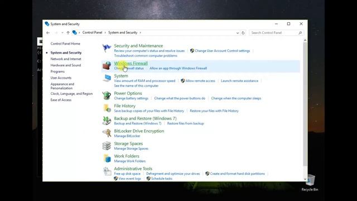The height and width of the screenshot is (201, 357).
Task: Click the Windows Firewall brick wall icon
Action: [107, 66]
